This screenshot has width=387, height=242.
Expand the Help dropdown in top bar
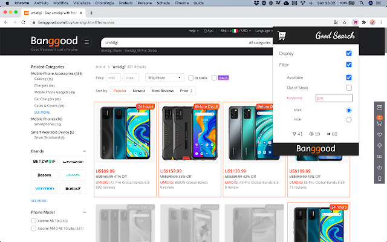(193, 31)
